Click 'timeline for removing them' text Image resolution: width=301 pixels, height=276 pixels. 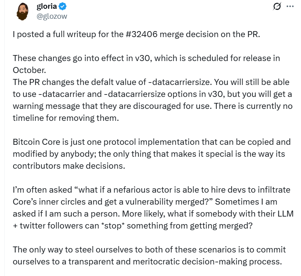pos(66,118)
